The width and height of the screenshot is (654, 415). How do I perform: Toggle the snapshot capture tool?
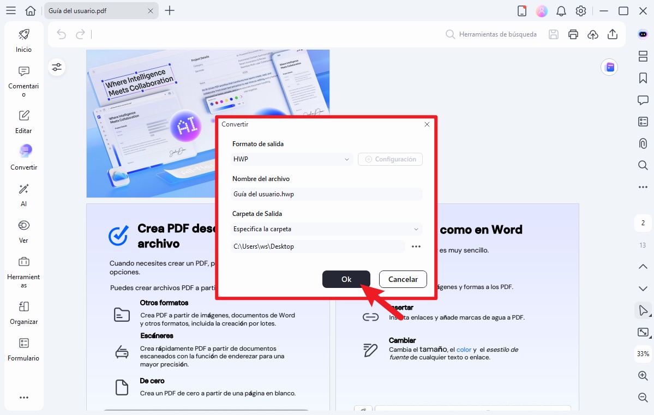point(643,332)
